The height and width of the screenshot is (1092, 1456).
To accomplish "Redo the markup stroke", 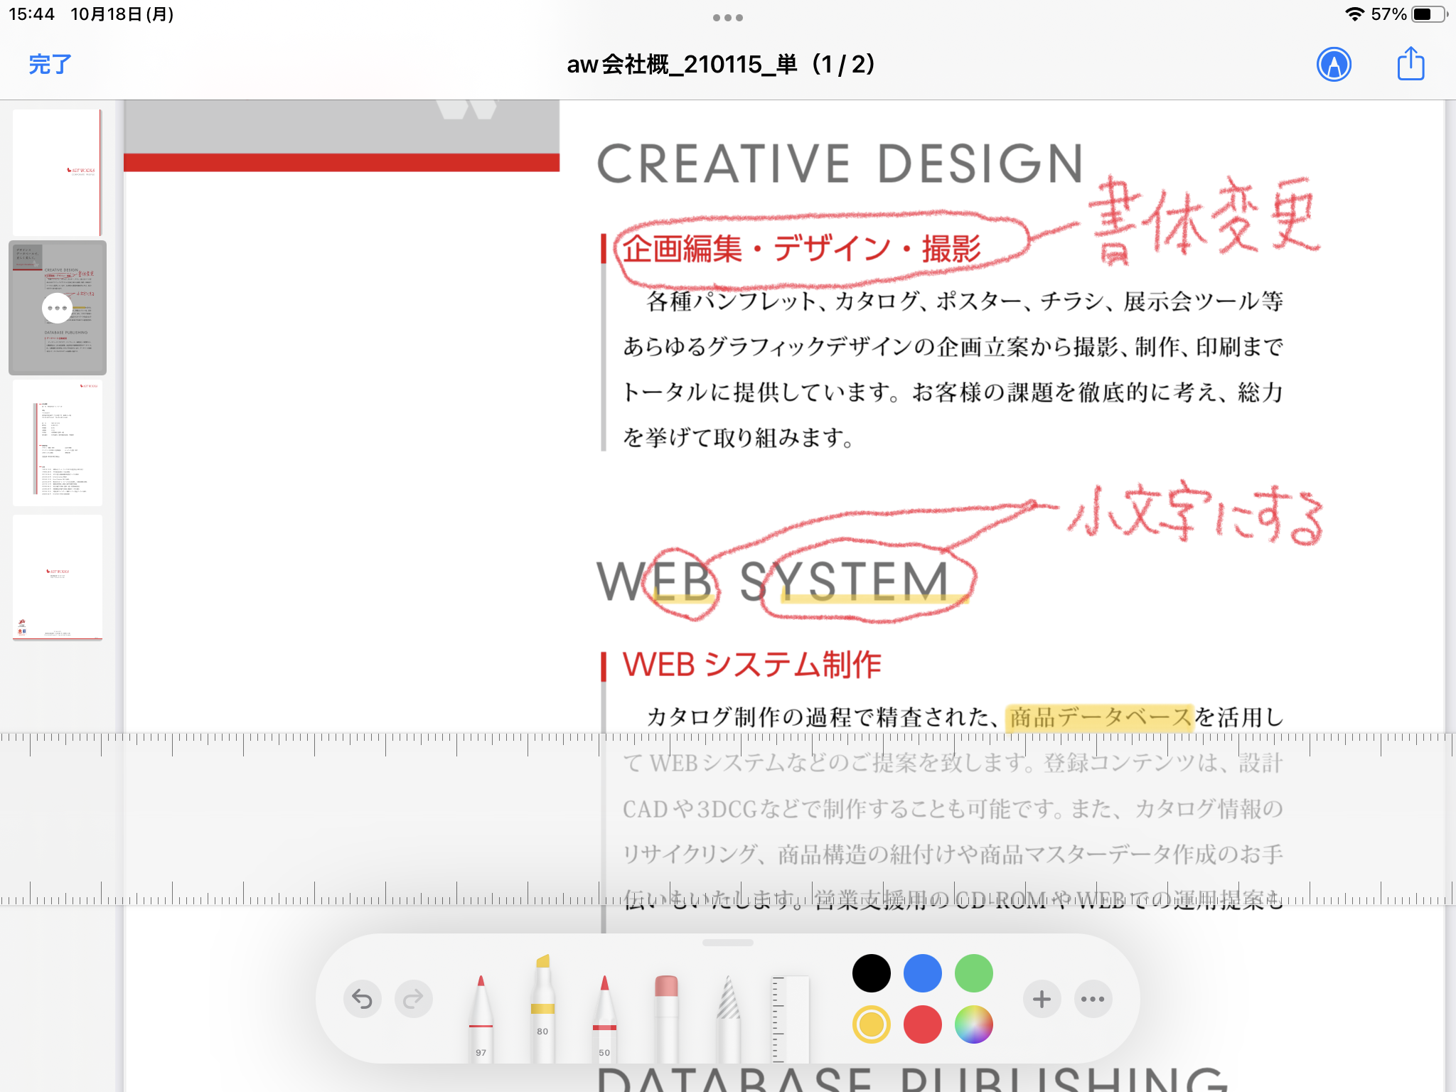I will pos(414,999).
